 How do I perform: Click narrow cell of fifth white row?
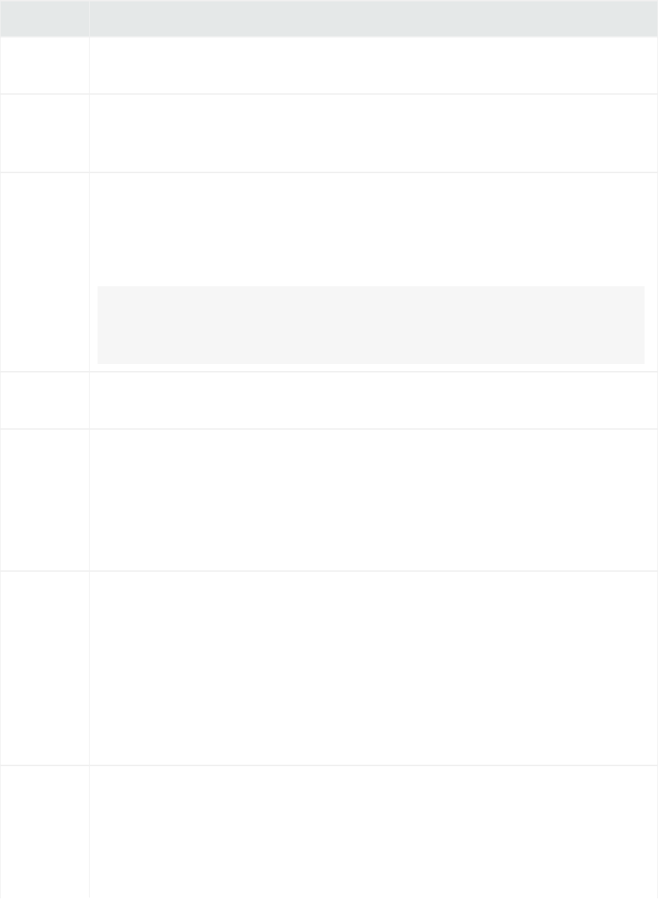[45, 500]
